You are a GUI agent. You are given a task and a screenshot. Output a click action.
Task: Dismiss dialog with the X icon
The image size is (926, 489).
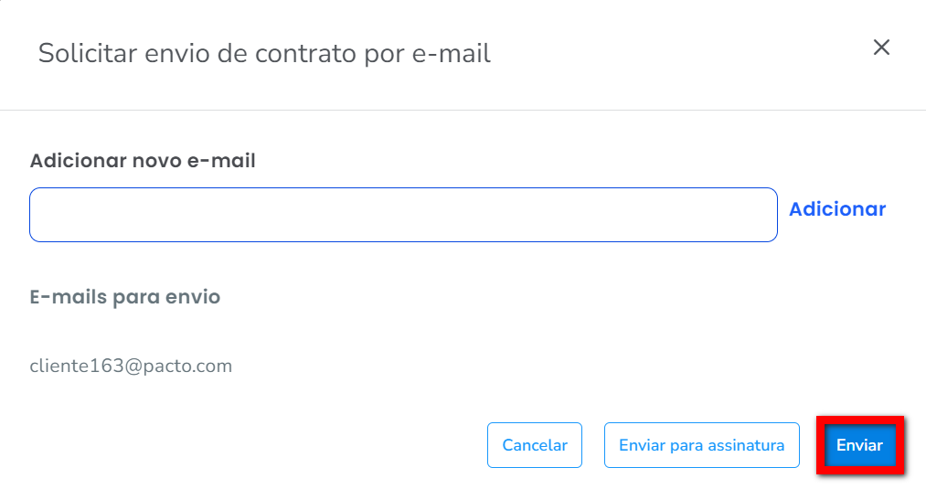point(881,48)
